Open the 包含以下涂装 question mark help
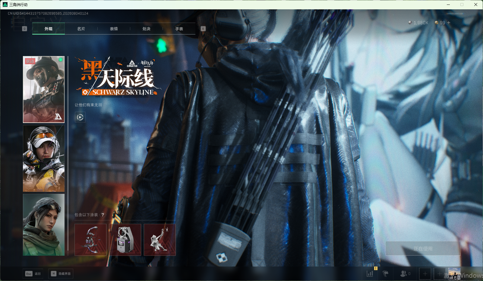 103,215
